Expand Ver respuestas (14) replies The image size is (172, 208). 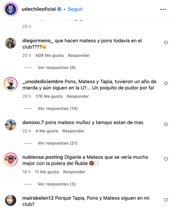coord(58,108)
